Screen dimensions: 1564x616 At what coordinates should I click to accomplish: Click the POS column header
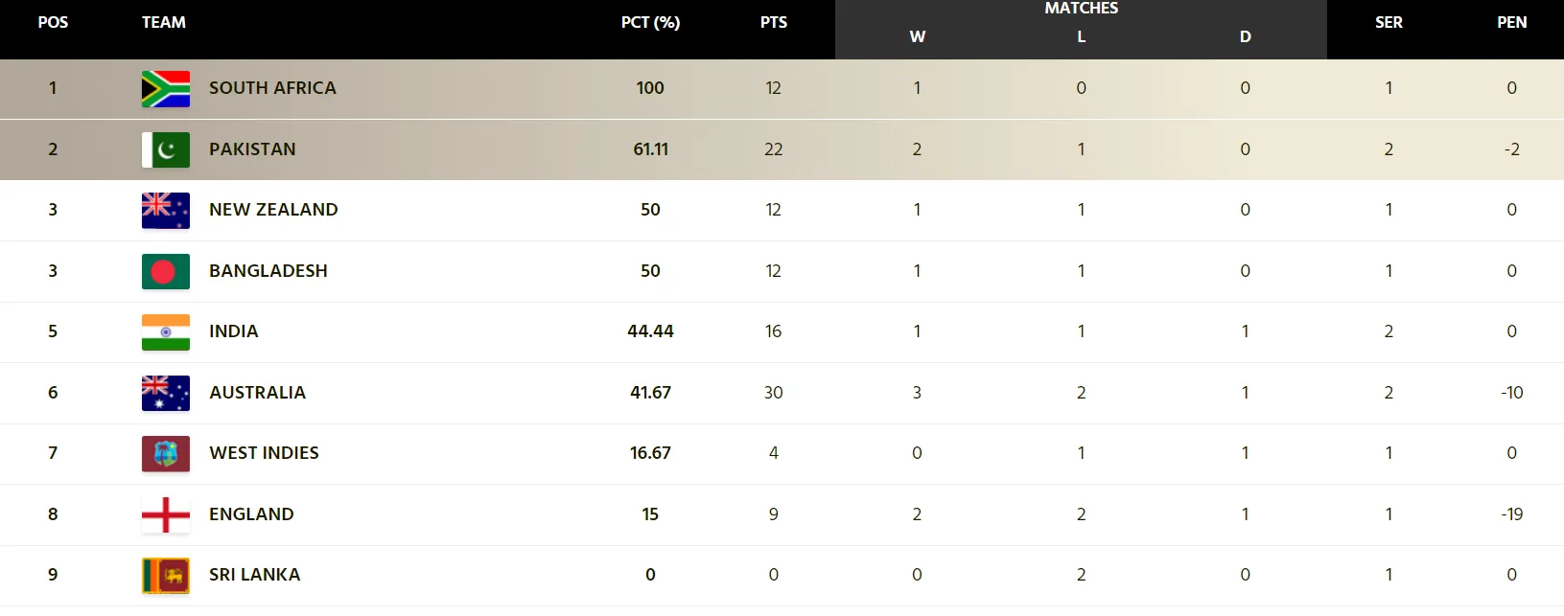tap(53, 22)
